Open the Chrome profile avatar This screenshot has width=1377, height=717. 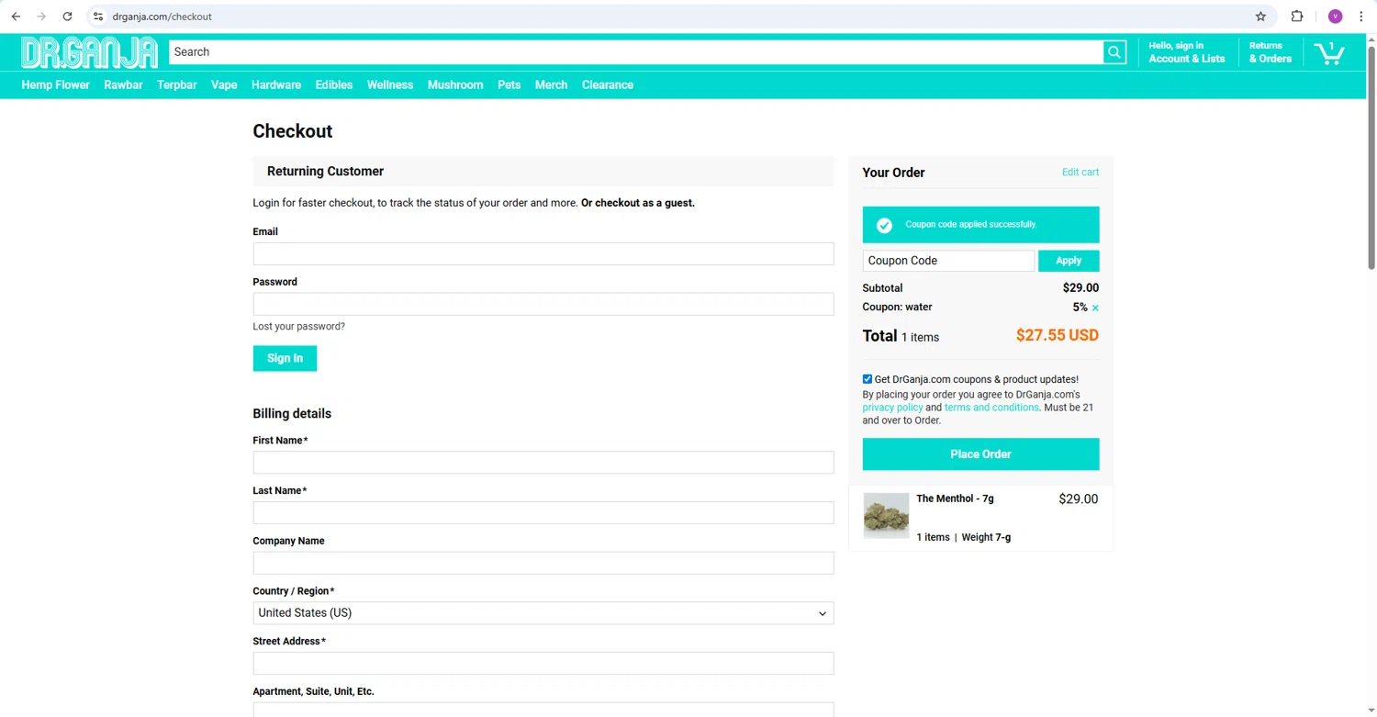point(1335,17)
